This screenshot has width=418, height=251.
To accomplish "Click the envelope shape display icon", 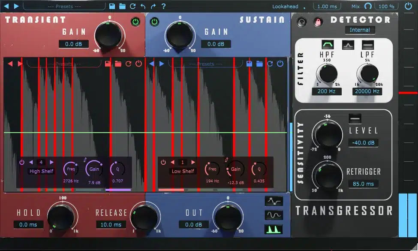I will pos(274,201).
